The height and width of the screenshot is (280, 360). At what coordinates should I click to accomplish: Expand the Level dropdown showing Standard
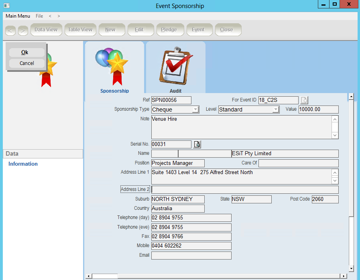pos(276,110)
